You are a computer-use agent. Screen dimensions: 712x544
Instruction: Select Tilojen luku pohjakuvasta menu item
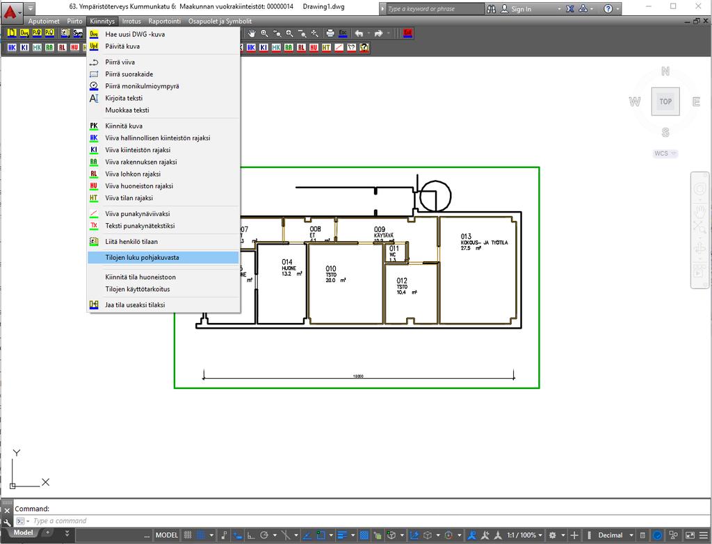click(163, 257)
